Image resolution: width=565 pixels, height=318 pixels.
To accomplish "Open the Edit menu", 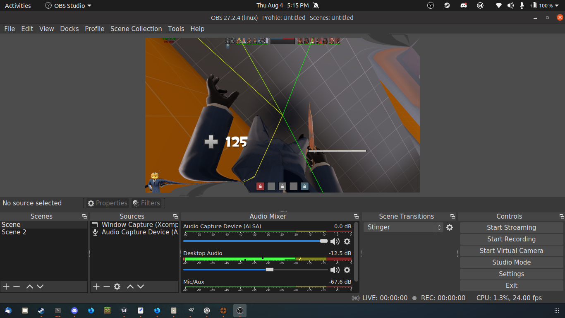I will [x=27, y=29].
